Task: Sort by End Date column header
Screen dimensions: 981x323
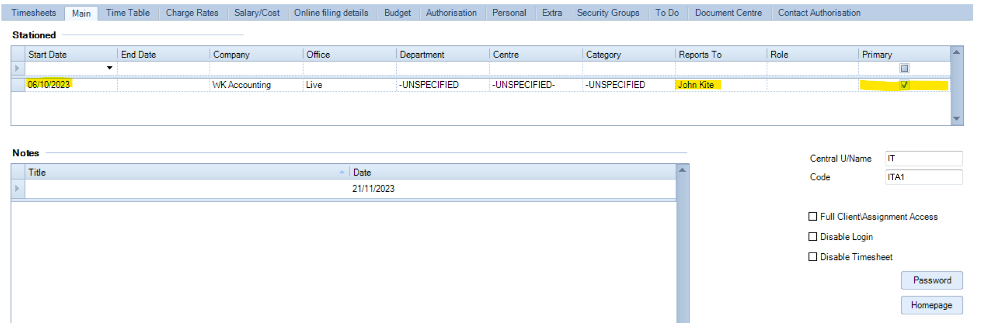Action: pos(164,54)
